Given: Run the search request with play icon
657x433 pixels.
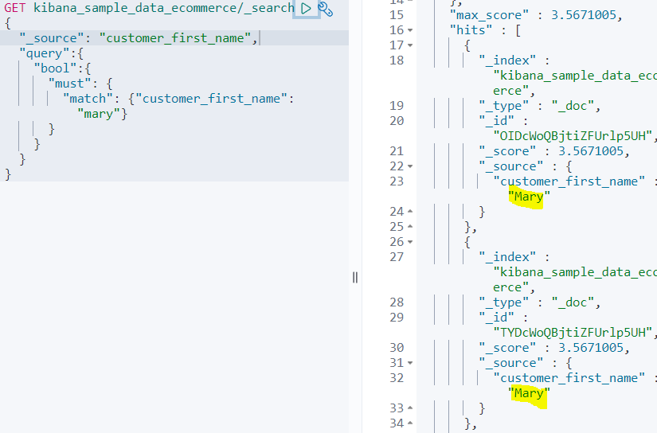Looking at the screenshot, I should click(307, 9).
